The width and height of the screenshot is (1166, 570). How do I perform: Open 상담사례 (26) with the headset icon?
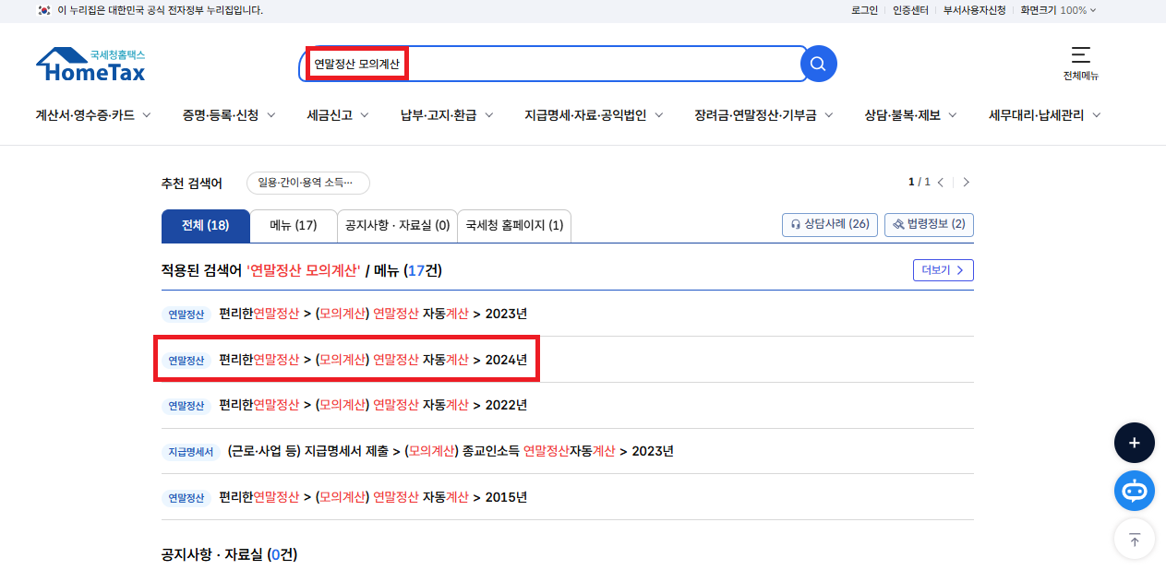(x=829, y=224)
